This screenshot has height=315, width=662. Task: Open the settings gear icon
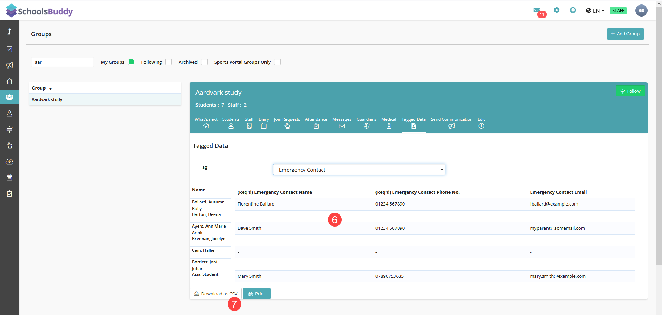coord(556,10)
